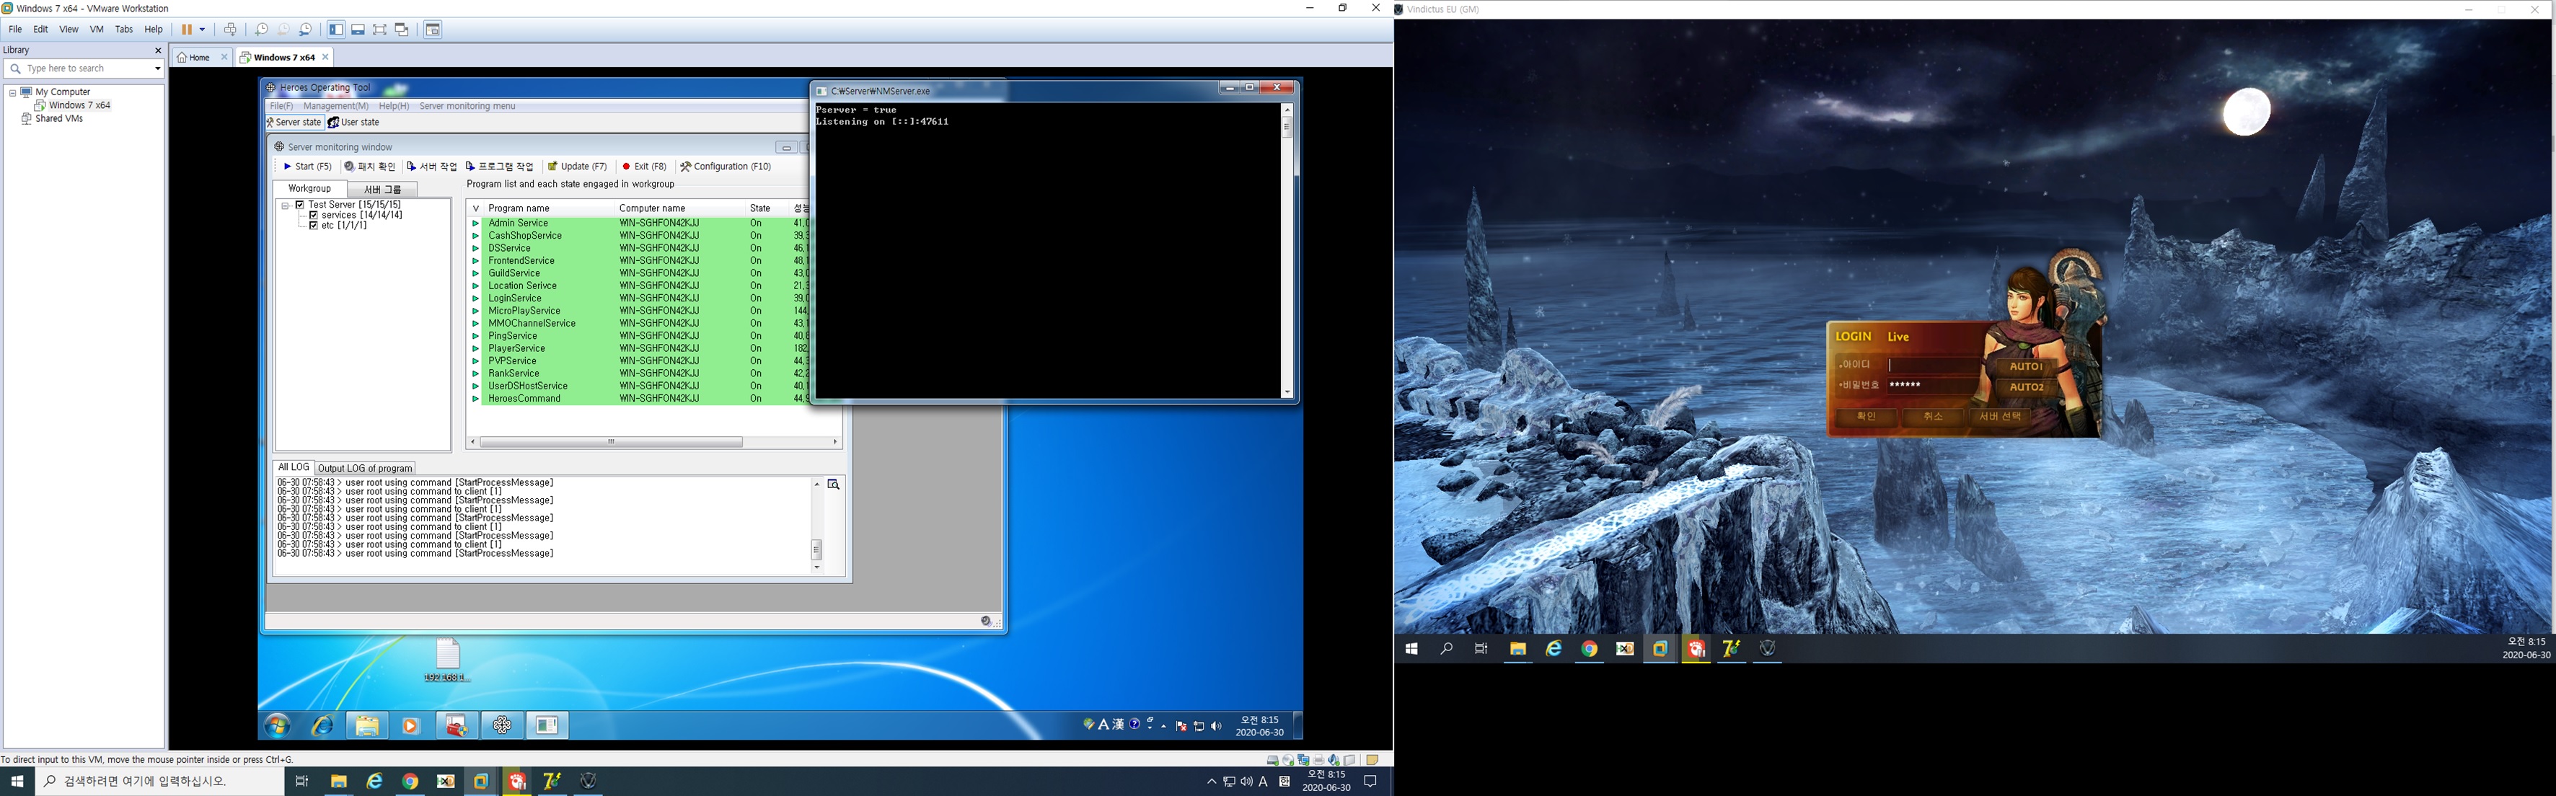Enter VMware full screen mode
Screen dimensions: 2556x796
click(380, 30)
